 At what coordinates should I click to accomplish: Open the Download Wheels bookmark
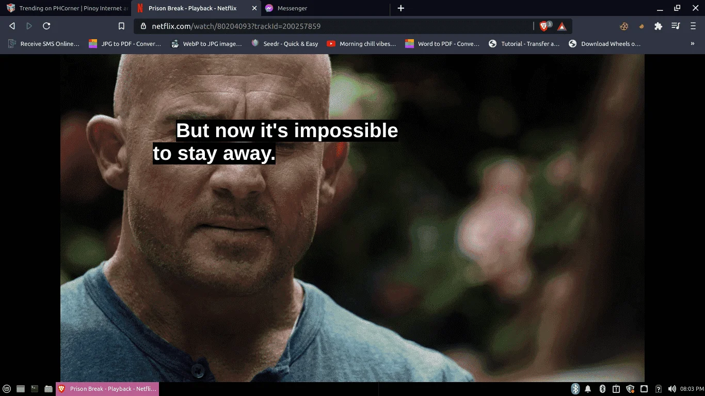[x=604, y=44]
